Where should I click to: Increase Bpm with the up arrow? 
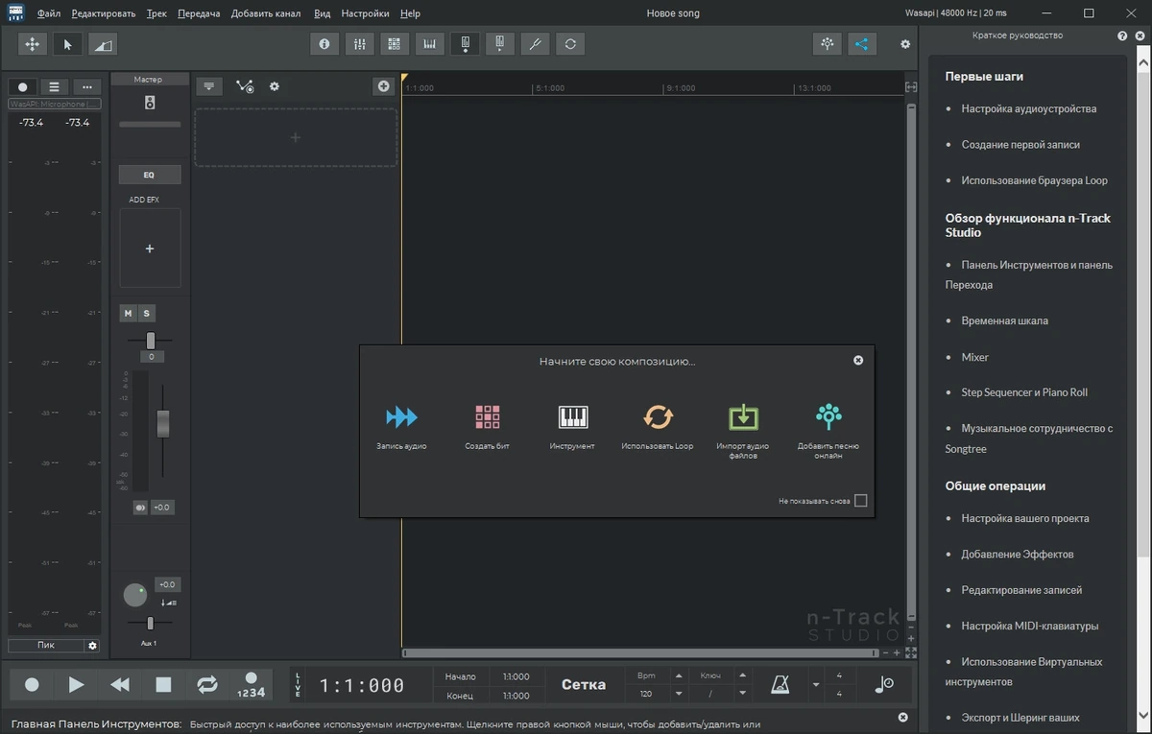click(x=679, y=675)
